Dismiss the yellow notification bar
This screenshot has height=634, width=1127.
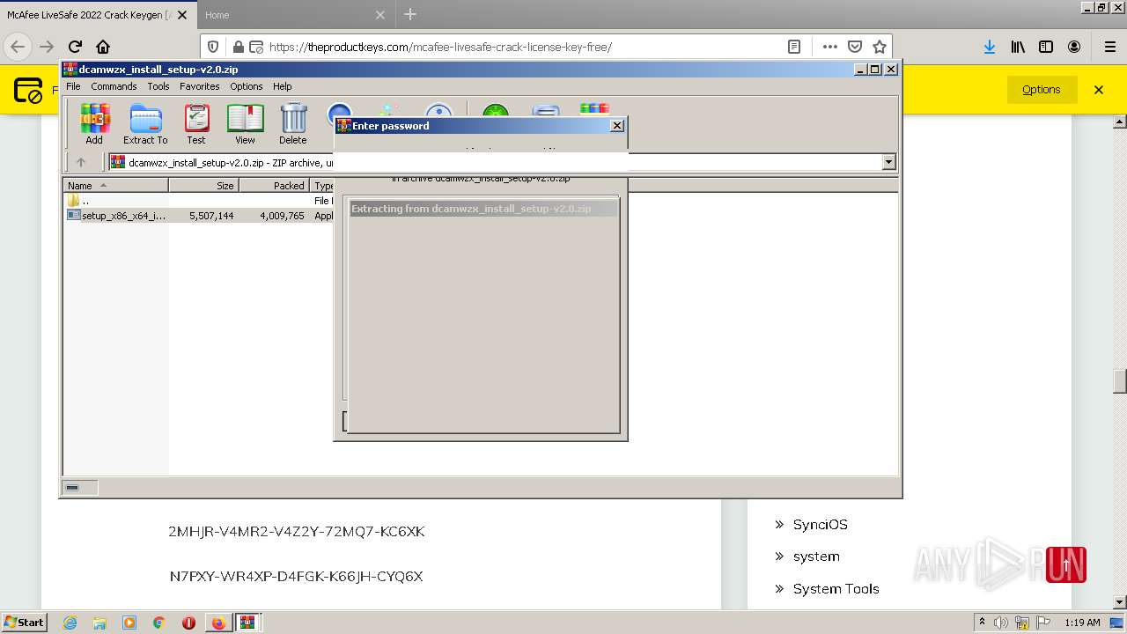(1099, 90)
